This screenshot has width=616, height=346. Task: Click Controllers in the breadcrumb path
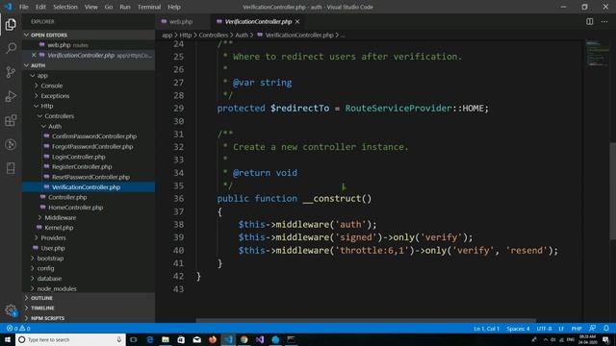[213, 35]
